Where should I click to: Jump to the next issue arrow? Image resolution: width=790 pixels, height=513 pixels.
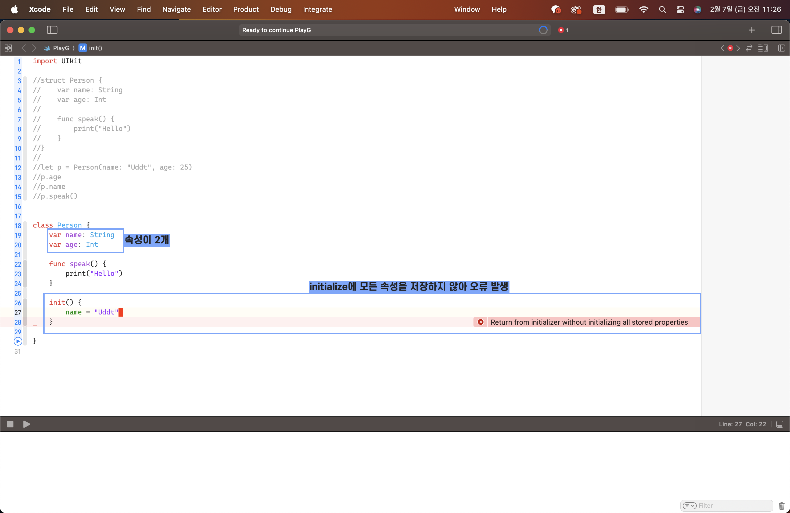click(738, 48)
